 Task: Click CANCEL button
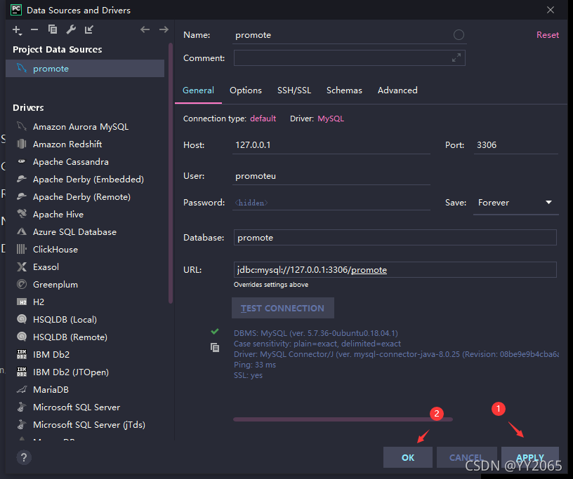[x=467, y=457]
